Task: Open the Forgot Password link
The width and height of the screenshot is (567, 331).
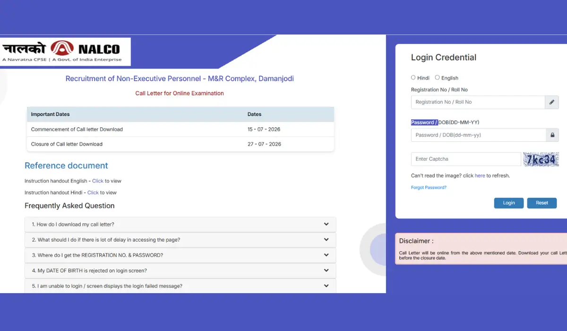Action: coord(429,188)
